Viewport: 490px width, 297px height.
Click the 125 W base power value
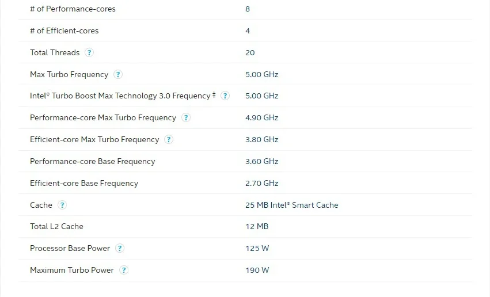[257, 248]
